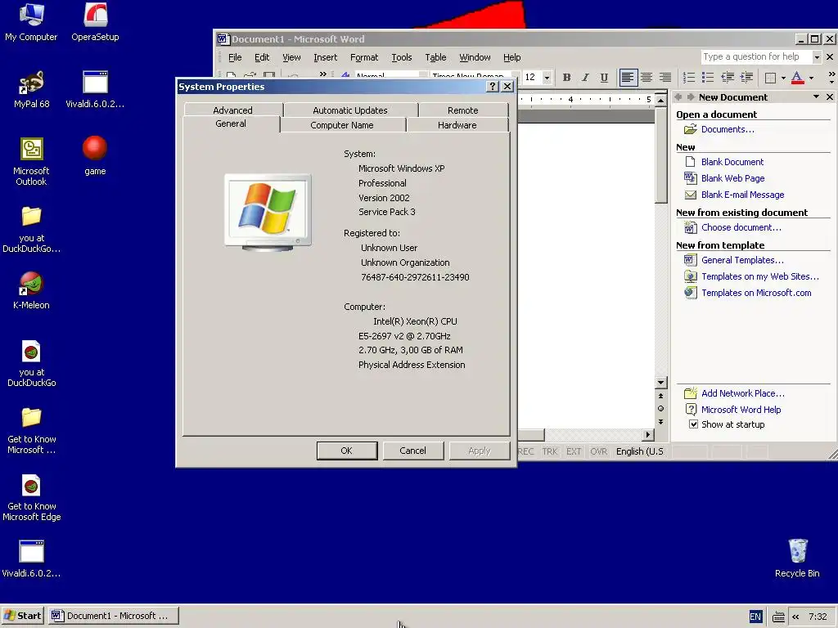The width and height of the screenshot is (838, 628).
Task: Expand hidden system tray icons
Action: coord(795,617)
